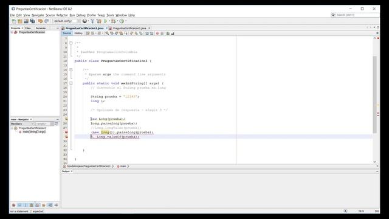Image resolution: width=389 pixels, height=219 pixels.
Task: Click the globe browser icon in toolbar
Action: (x=84, y=21)
